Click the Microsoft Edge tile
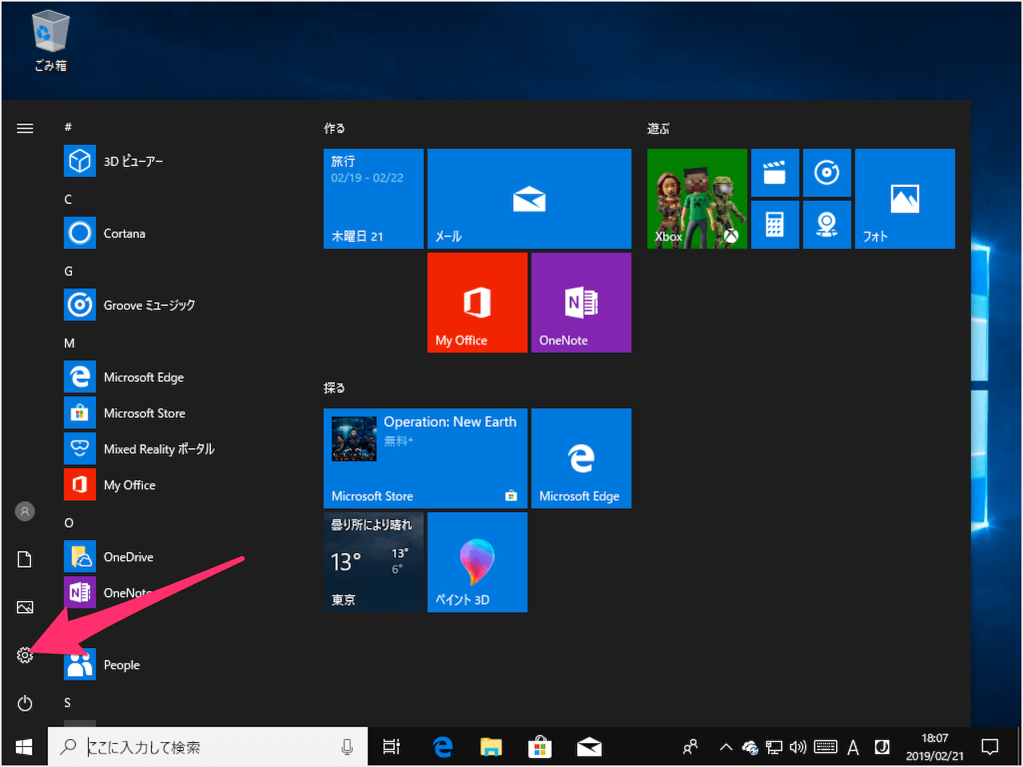The image size is (1023, 767). click(x=581, y=459)
